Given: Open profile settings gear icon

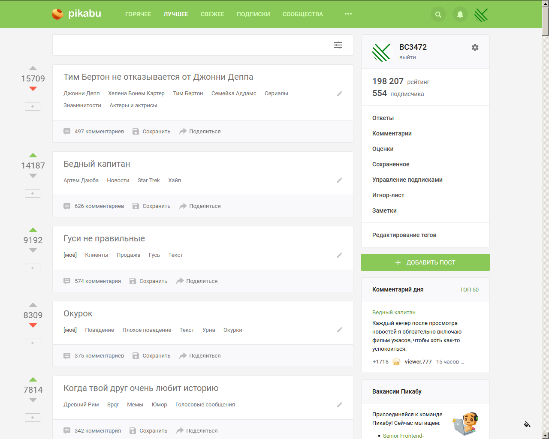Looking at the screenshot, I should tap(475, 48).
